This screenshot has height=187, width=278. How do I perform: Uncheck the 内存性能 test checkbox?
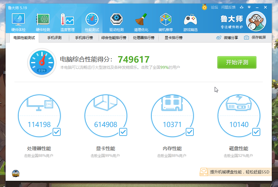tap(190, 132)
